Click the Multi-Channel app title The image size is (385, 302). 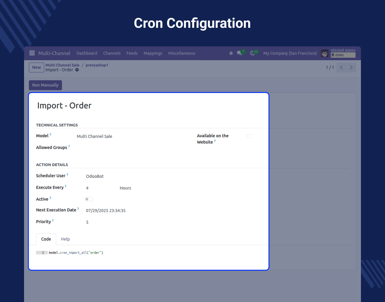pos(54,53)
